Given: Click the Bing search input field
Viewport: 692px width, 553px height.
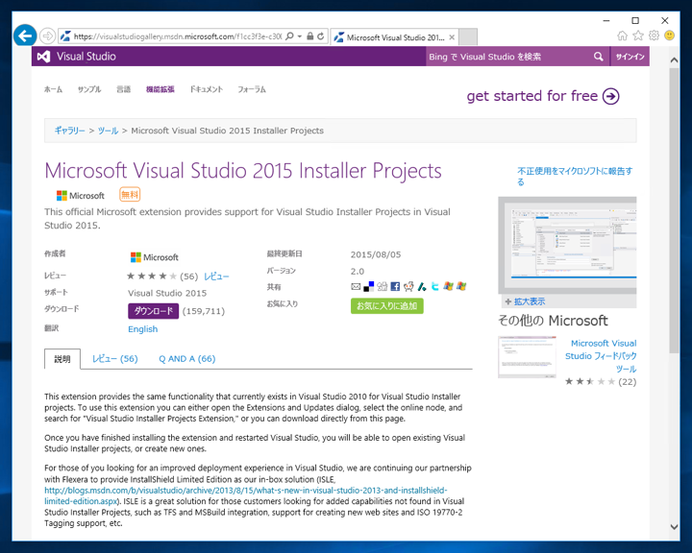Looking at the screenshot, I should point(507,57).
